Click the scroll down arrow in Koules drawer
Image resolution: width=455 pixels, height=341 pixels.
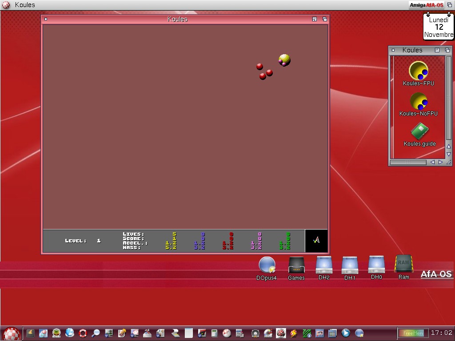click(448, 154)
